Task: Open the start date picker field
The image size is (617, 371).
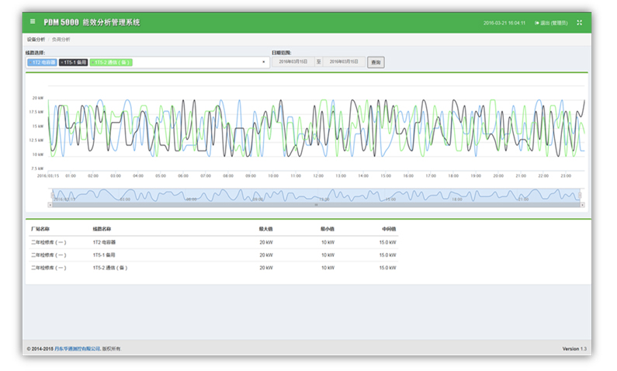Action: coord(293,61)
